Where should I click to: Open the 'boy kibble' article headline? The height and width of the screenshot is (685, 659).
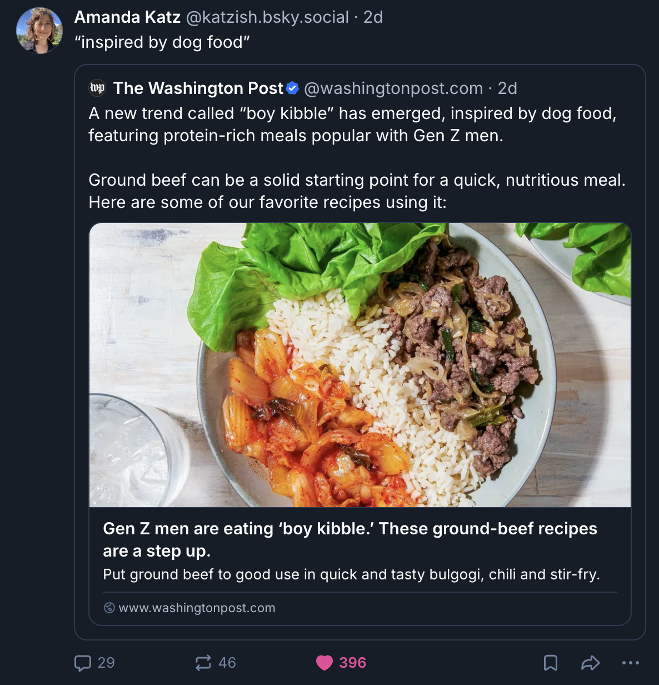click(x=350, y=539)
